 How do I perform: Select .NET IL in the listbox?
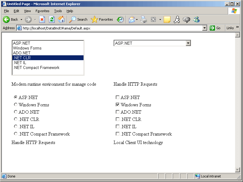(x=20, y=63)
